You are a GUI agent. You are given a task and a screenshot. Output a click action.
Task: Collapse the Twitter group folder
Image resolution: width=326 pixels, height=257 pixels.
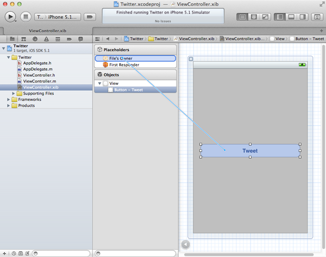[x=8, y=57]
